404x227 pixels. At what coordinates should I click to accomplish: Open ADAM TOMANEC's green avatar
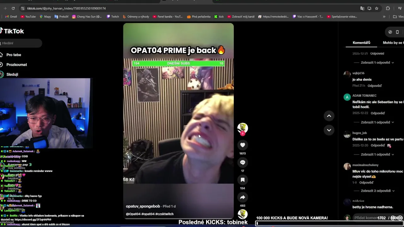coord(347,97)
